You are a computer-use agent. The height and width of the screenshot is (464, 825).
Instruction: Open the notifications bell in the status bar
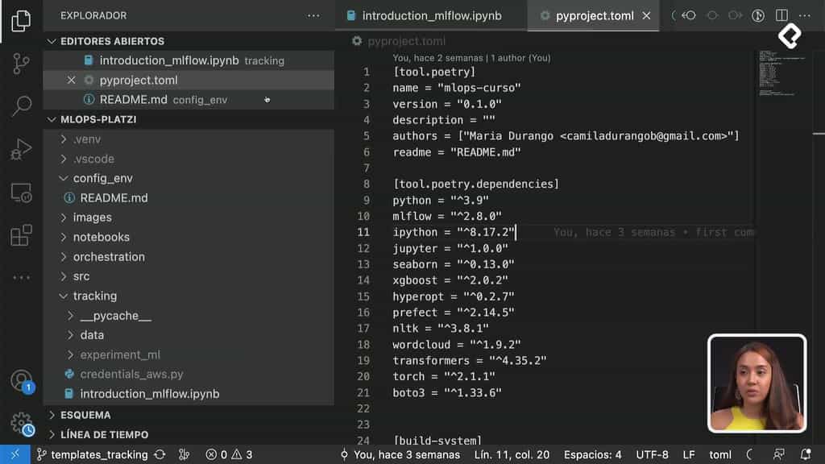(806, 454)
